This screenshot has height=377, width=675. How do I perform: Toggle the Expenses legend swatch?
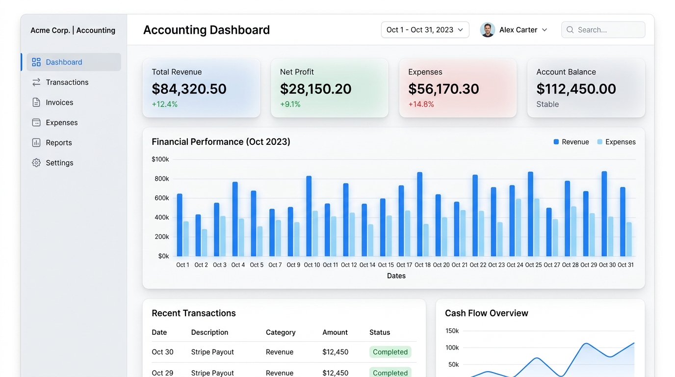[x=599, y=142]
